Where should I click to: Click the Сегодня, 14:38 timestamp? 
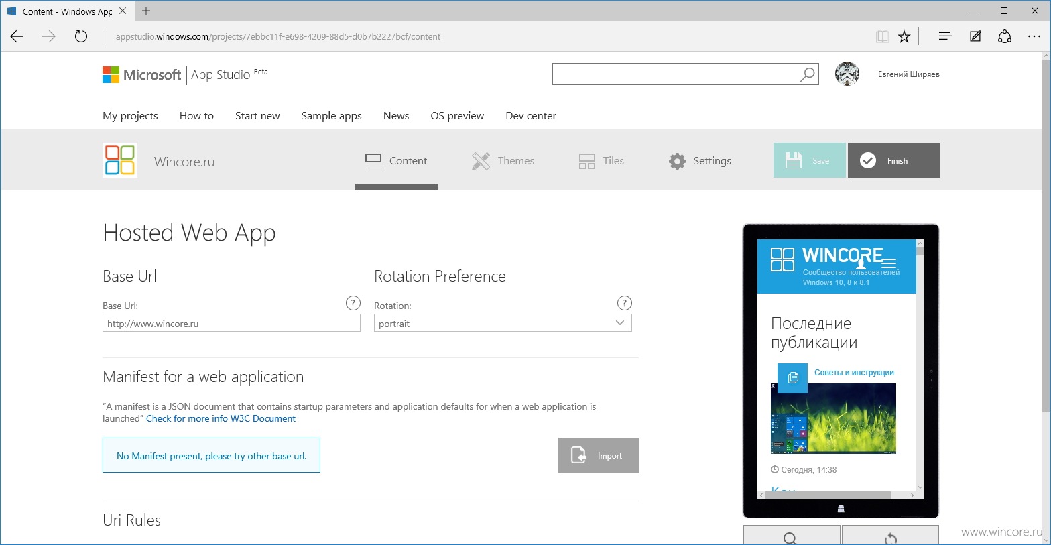point(804,470)
